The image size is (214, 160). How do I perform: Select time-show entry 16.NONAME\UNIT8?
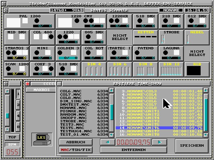click(x=159, y=135)
